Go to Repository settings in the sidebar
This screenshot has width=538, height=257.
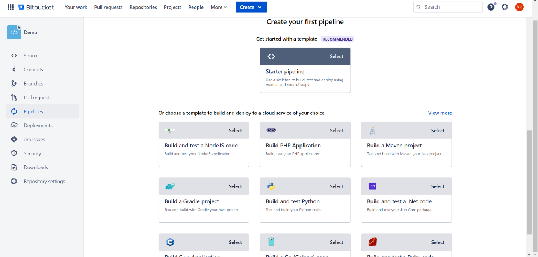pos(42,181)
